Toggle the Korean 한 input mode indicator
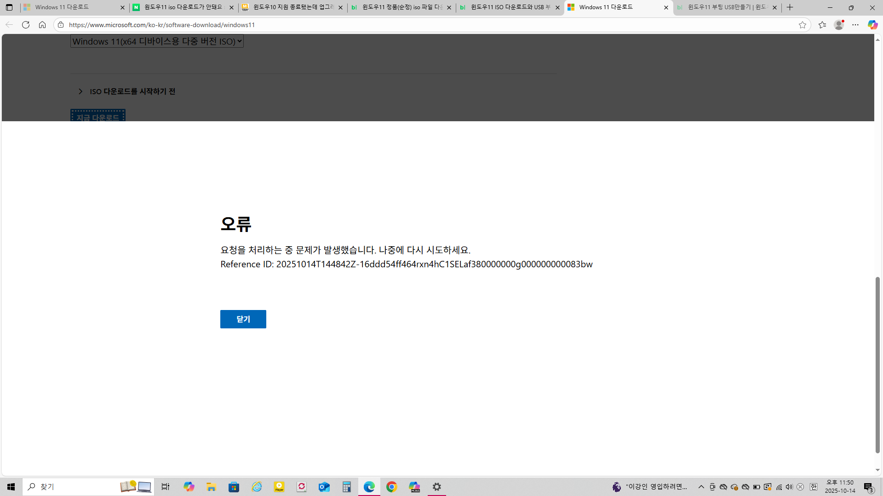This screenshot has height=496, width=883. pos(814,487)
